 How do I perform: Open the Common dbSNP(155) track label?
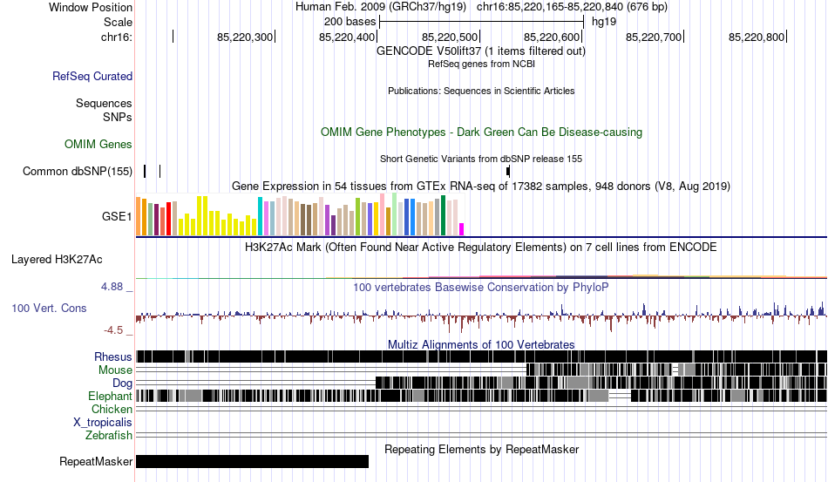click(78, 171)
